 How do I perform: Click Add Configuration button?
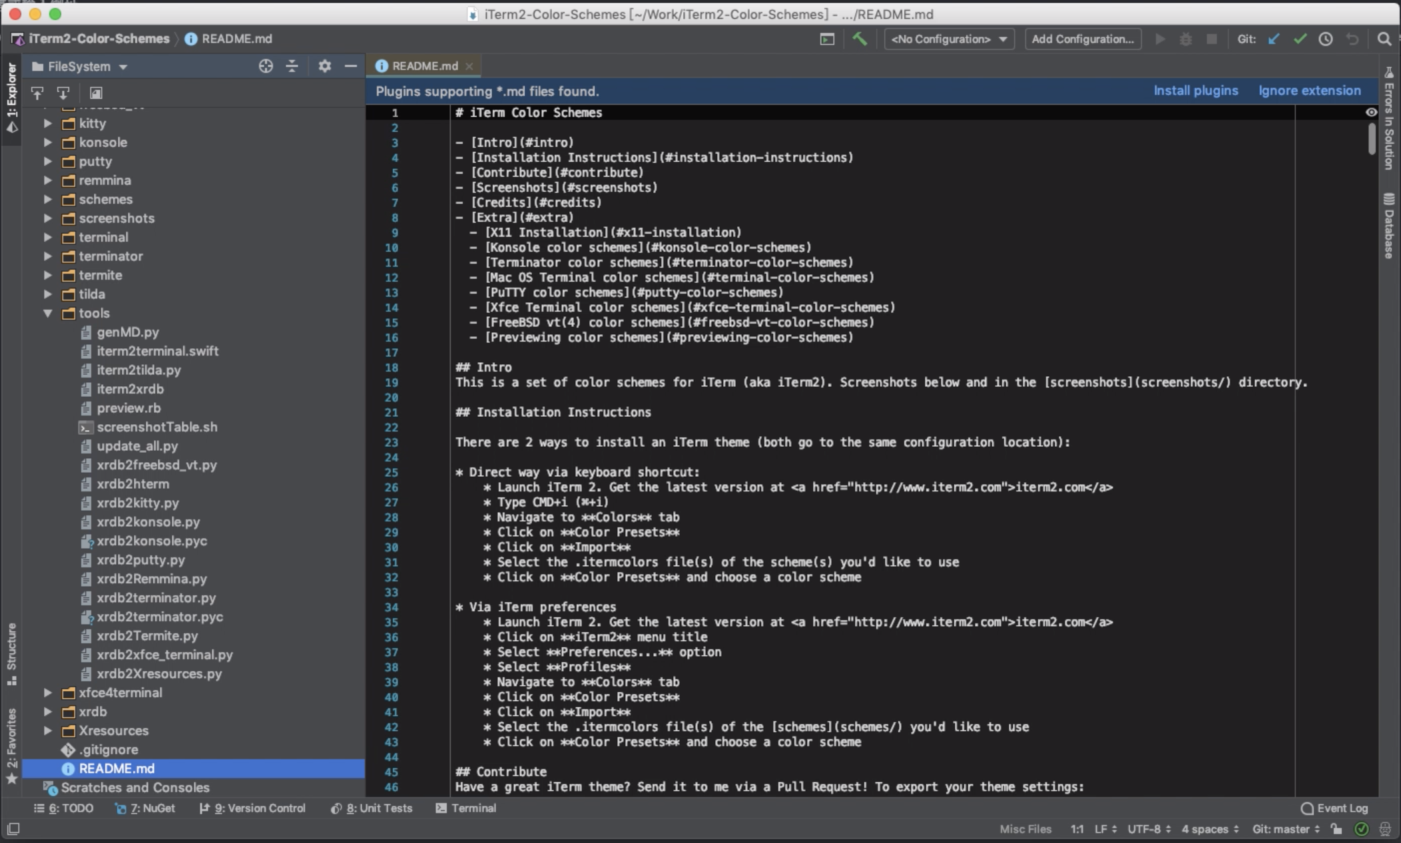[1083, 39]
